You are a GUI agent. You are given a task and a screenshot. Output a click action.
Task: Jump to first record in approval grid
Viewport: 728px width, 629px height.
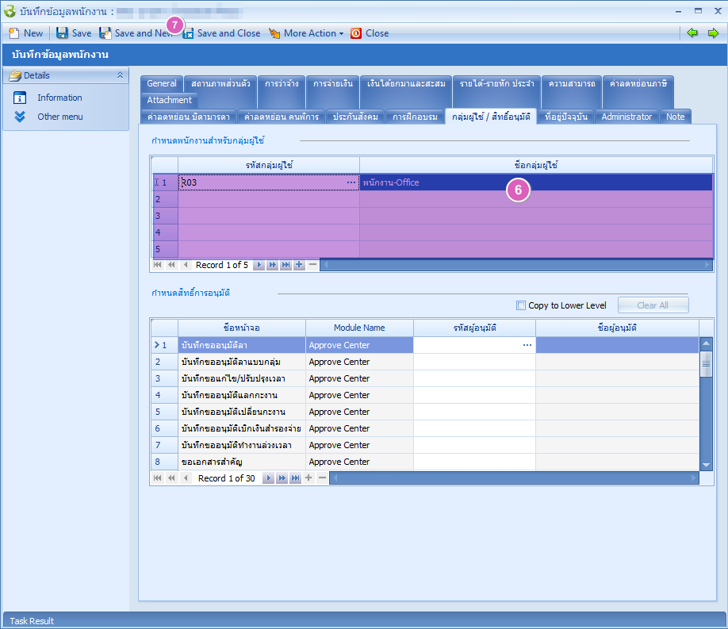157,478
